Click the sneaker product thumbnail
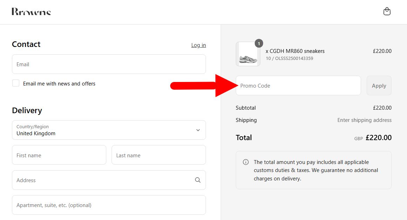The image size is (407, 220). 248,55
